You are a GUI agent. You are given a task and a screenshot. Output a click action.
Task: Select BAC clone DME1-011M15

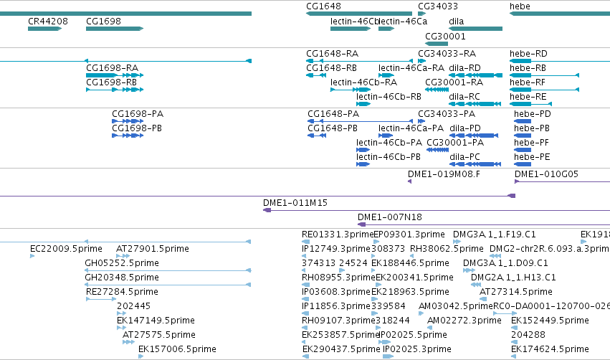[x=437, y=210]
